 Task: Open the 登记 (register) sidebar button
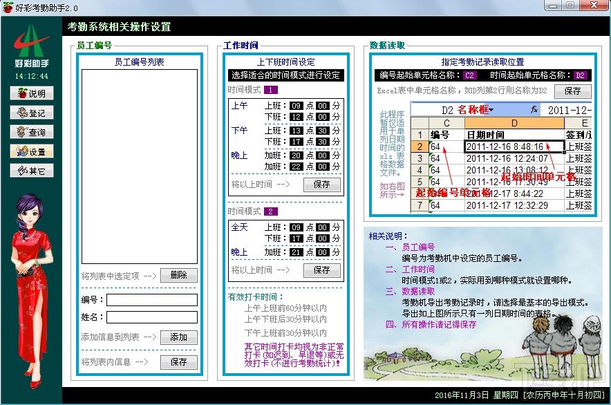click(32, 113)
